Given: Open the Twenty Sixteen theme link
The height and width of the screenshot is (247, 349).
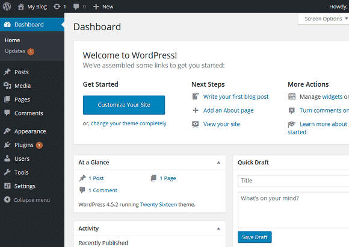Looking at the screenshot, I should 158,204.
